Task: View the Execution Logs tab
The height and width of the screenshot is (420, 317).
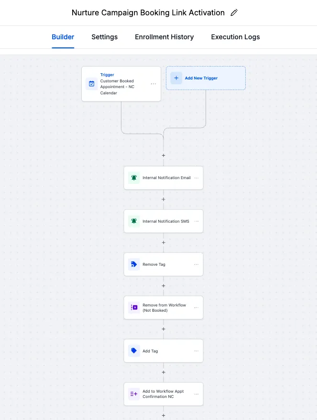Action: point(235,37)
